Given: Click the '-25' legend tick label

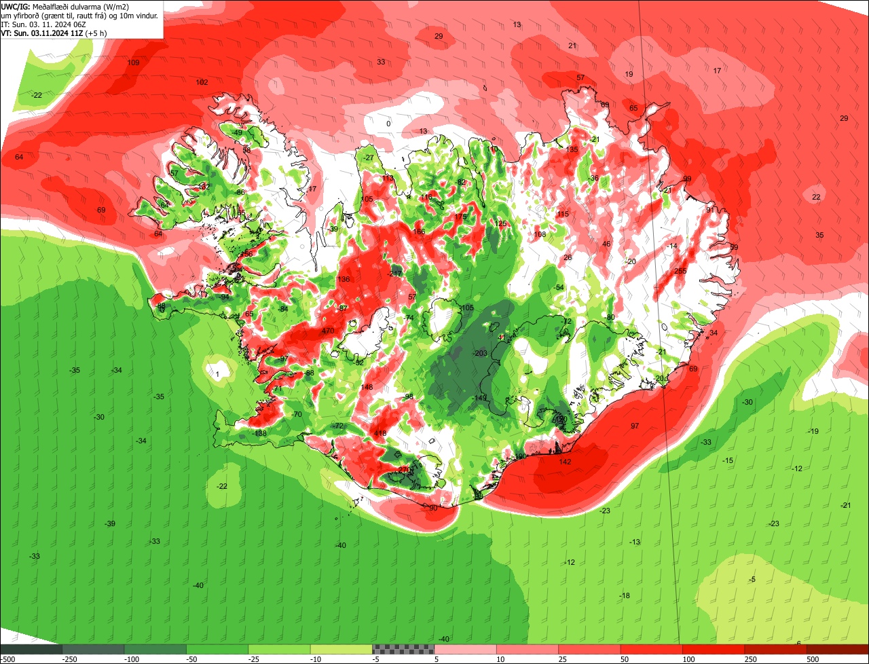Looking at the screenshot, I should [x=254, y=659].
